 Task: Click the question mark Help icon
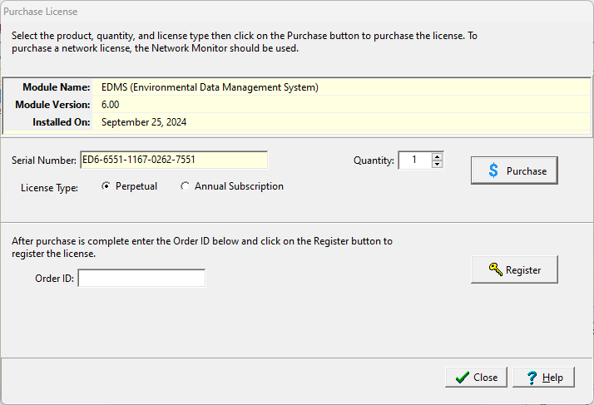coord(530,377)
